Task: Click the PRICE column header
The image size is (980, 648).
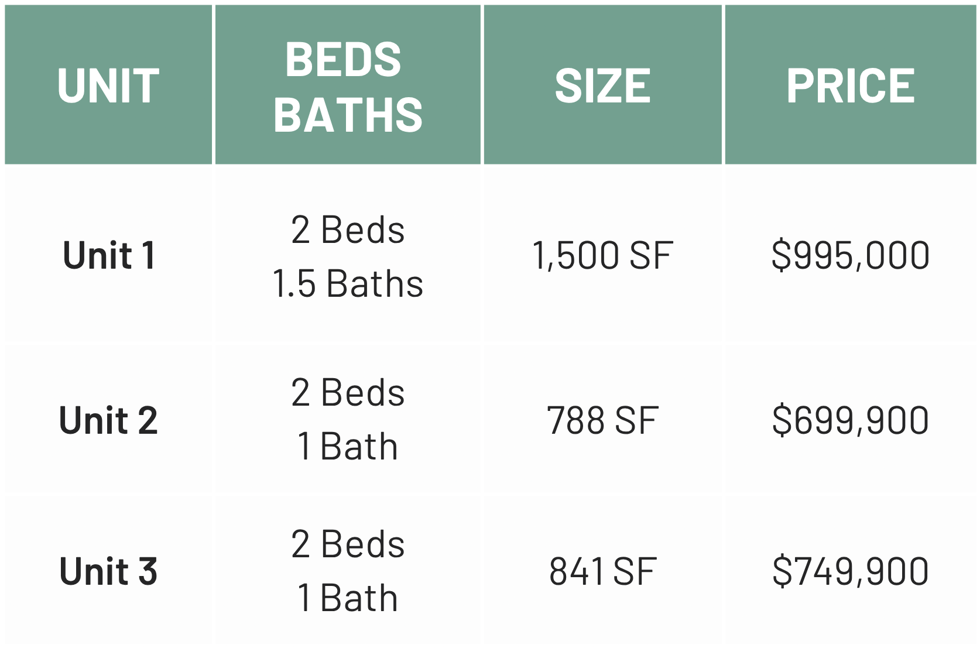Action: (850, 85)
